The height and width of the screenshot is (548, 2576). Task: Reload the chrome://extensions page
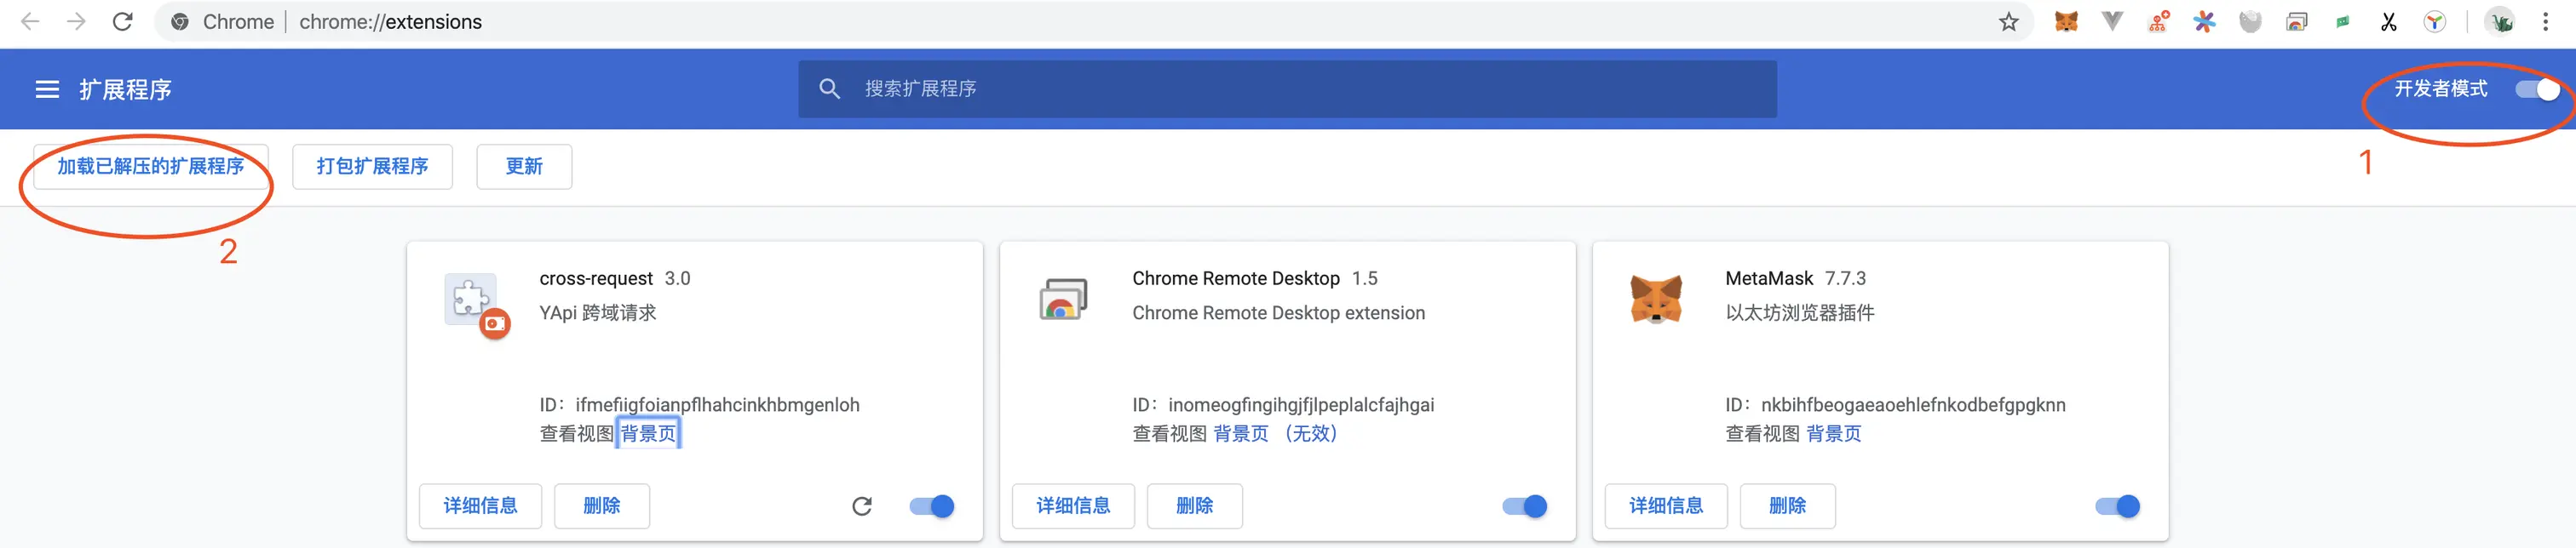(122, 22)
